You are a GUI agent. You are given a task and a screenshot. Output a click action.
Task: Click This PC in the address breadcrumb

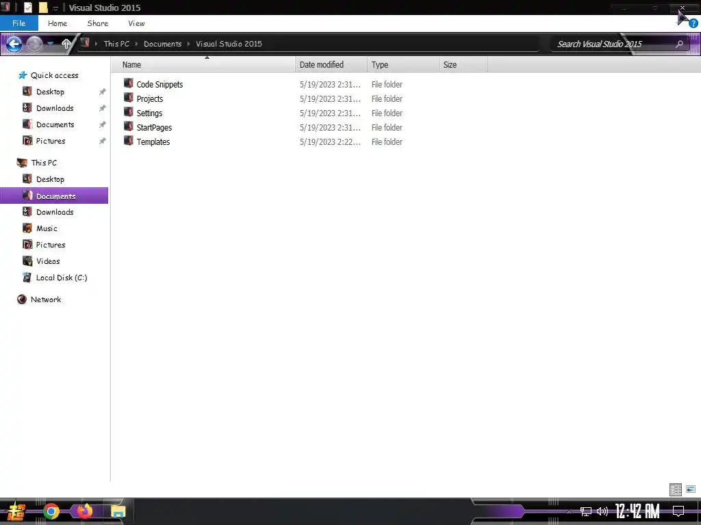coord(116,44)
